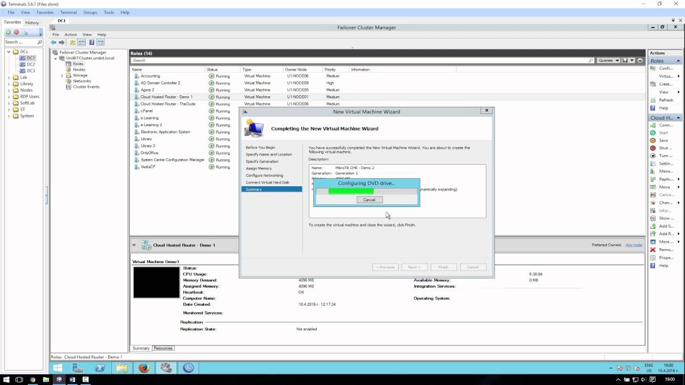Select the Assign Memory wizard step
Screen dimensions: 685x385
click(x=258, y=168)
